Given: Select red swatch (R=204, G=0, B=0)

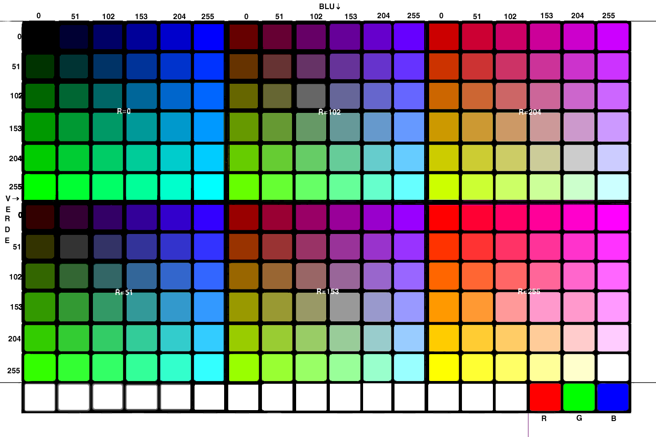Looking at the screenshot, I should tap(444, 36).
